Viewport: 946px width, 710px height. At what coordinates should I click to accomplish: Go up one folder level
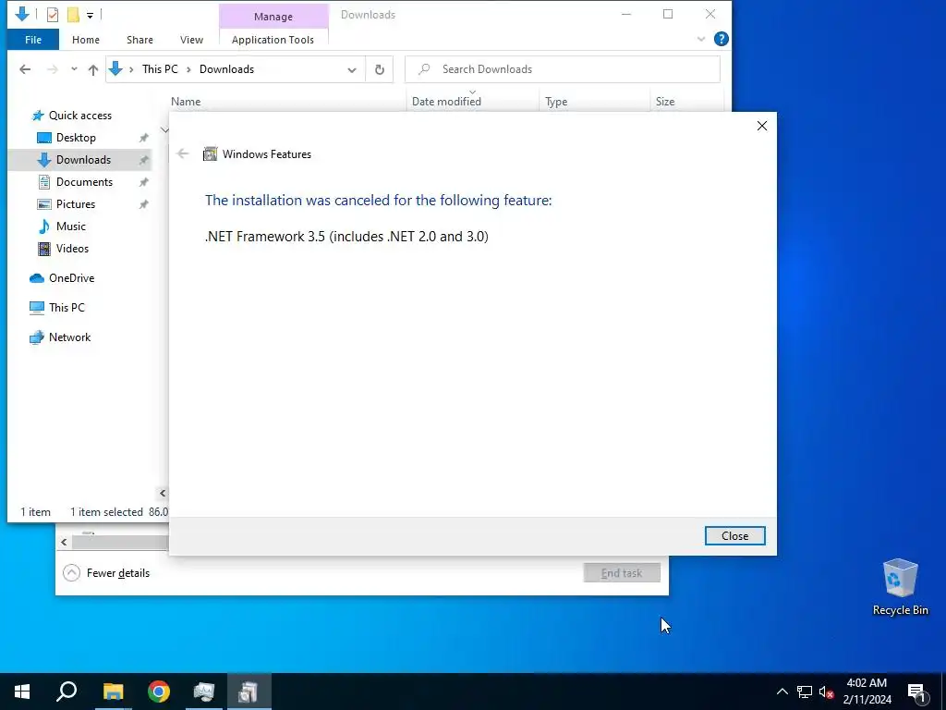pyautogui.click(x=93, y=69)
